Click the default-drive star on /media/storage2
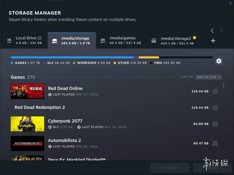Screen dimensions: 234x175 [x=195, y=38]
